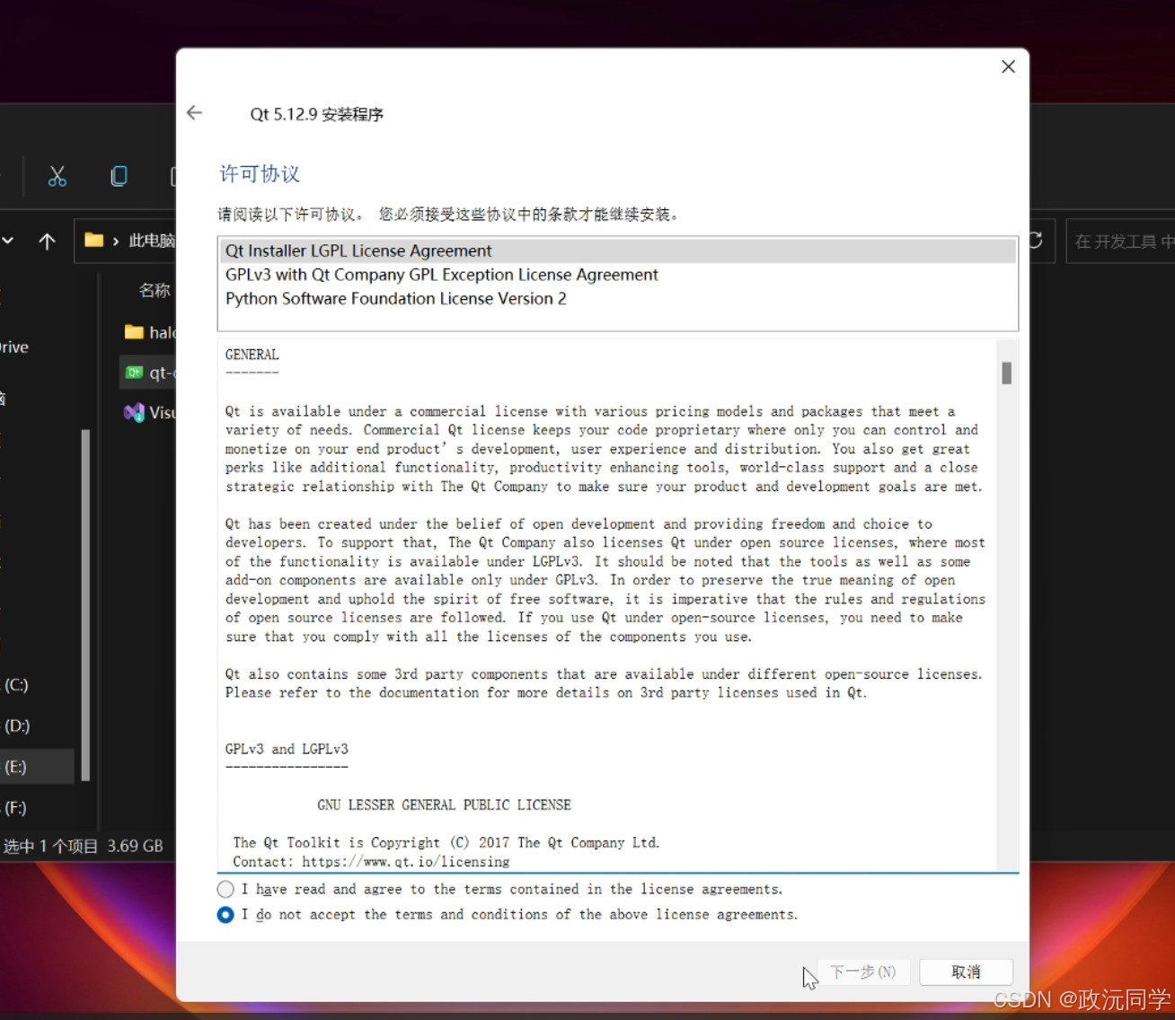Choose 'I do not accept' radio option
The image size is (1175, 1020).
(225, 914)
